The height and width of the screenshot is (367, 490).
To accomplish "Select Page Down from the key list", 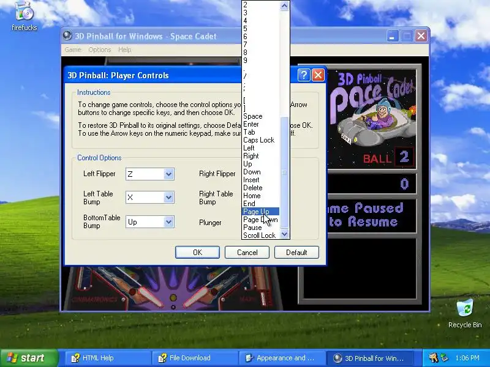I will 261,220.
